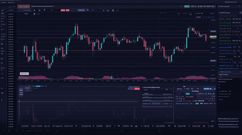Toggle the first red button in chart toolbar

(x=63, y=10)
